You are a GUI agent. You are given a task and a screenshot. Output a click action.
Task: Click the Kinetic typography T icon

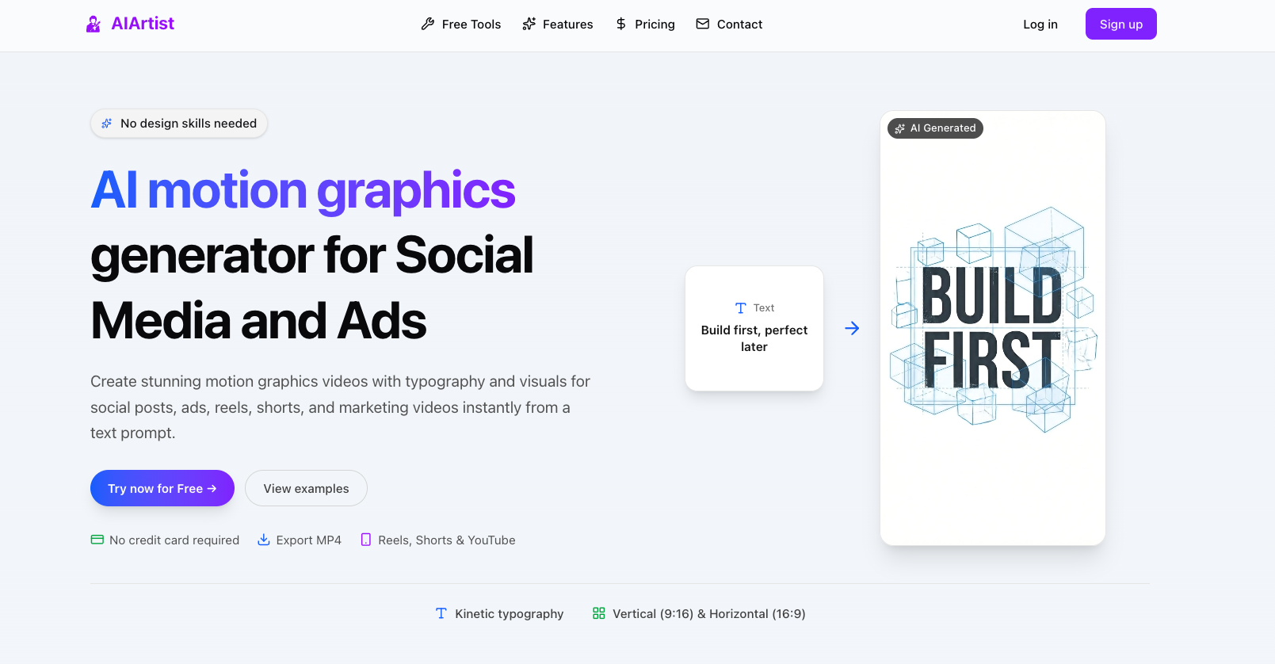click(441, 613)
